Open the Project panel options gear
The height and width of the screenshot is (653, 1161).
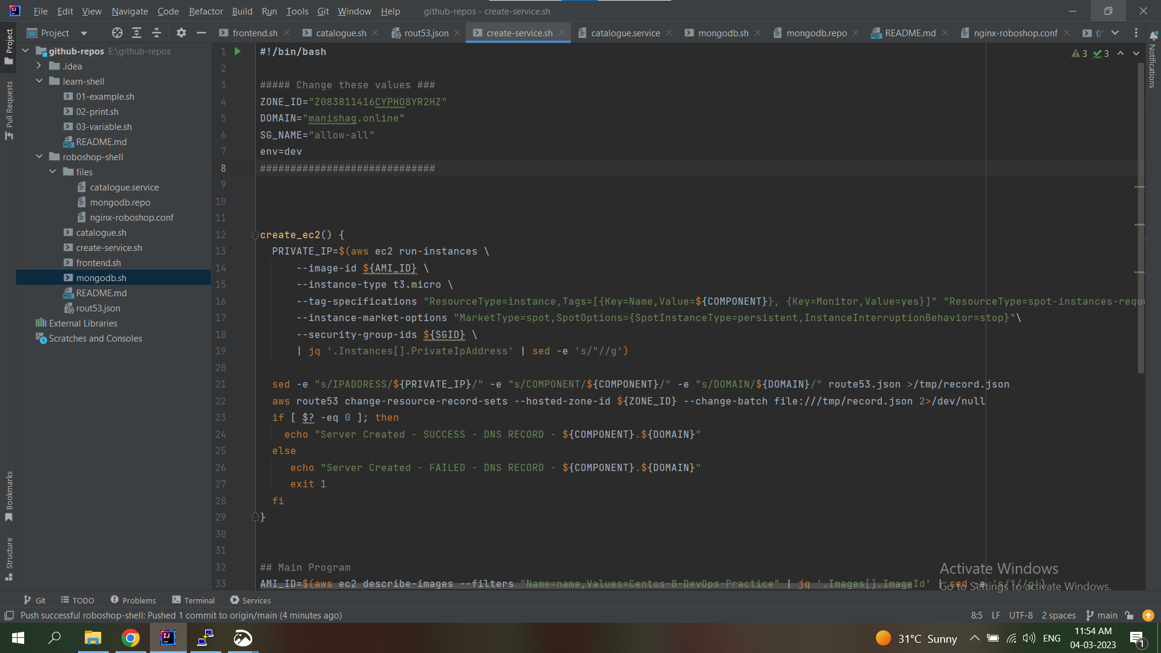coord(181,33)
